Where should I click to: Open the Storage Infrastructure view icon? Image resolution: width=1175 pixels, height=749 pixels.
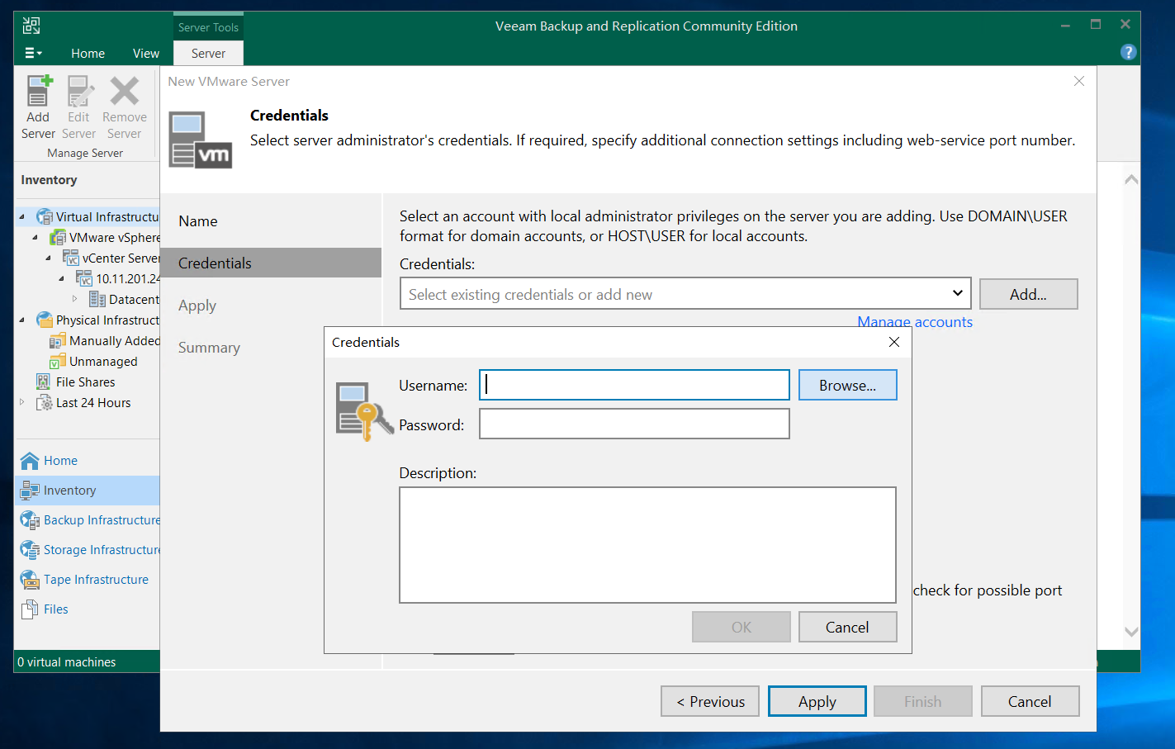click(30, 550)
